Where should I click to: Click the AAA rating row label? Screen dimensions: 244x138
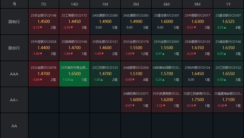pyautogui.click(x=14, y=74)
